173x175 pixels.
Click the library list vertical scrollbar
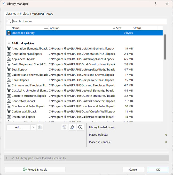pos(165,46)
